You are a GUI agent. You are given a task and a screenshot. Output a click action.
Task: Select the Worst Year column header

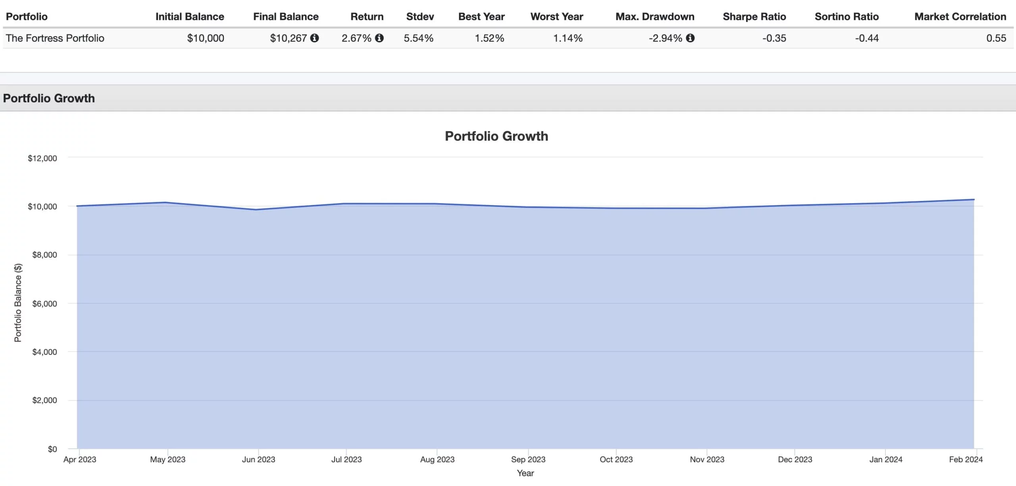tap(557, 17)
